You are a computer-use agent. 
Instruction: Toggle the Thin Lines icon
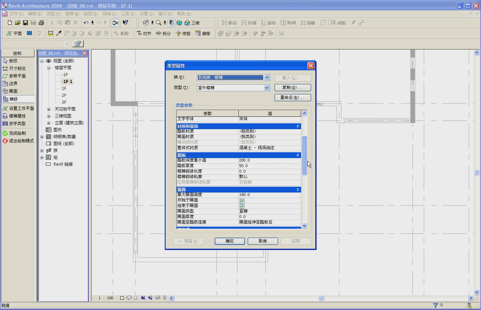pos(172,23)
